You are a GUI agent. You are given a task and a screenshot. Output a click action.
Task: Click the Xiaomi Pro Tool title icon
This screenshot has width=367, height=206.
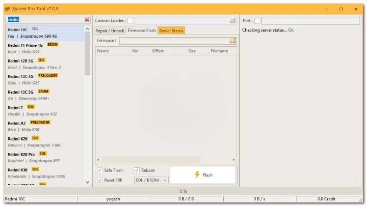click(7, 9)
